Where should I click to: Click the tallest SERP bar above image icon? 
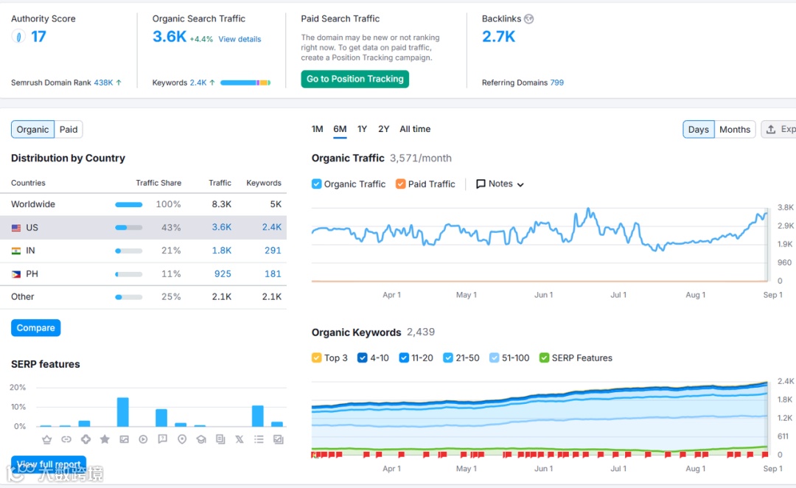[x=123, y=412]
